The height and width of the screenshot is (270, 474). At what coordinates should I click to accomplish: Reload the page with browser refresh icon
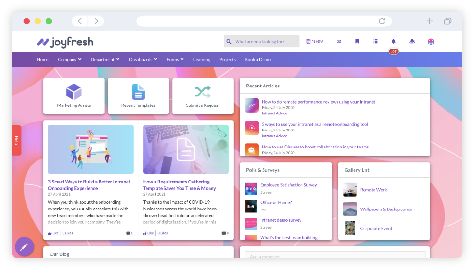coord(382,21)
